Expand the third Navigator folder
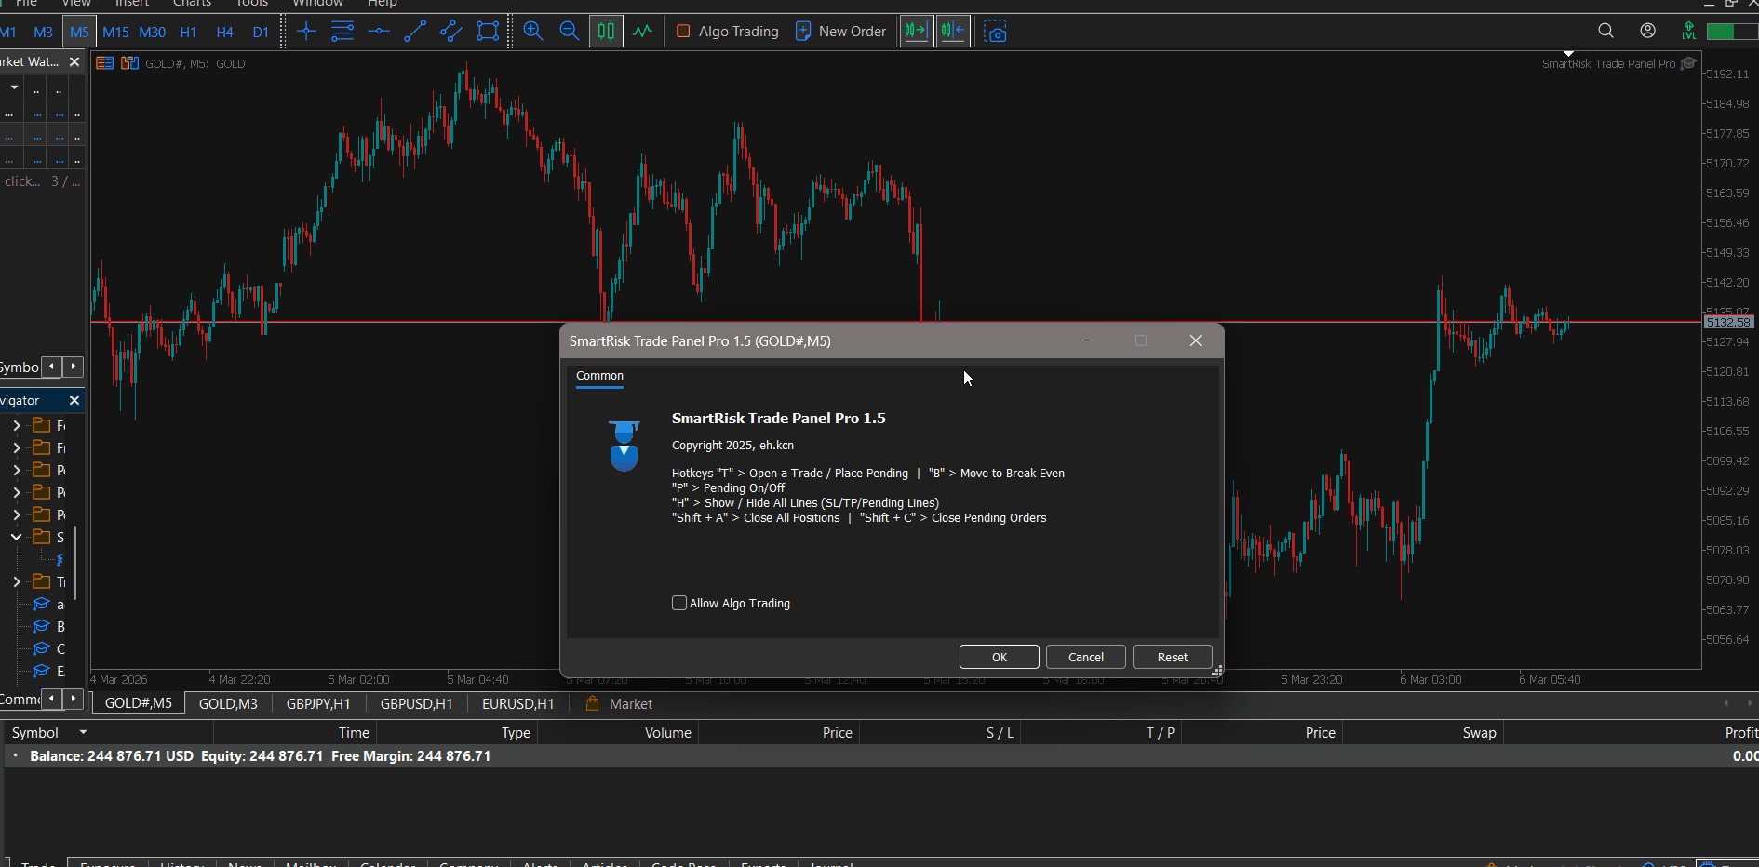 tap(17, 470)
